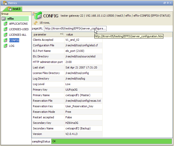The width and height of the screenshot is (174, 146).
Task: Select LICENSES-USED in the tree
Action: point(19,29)
